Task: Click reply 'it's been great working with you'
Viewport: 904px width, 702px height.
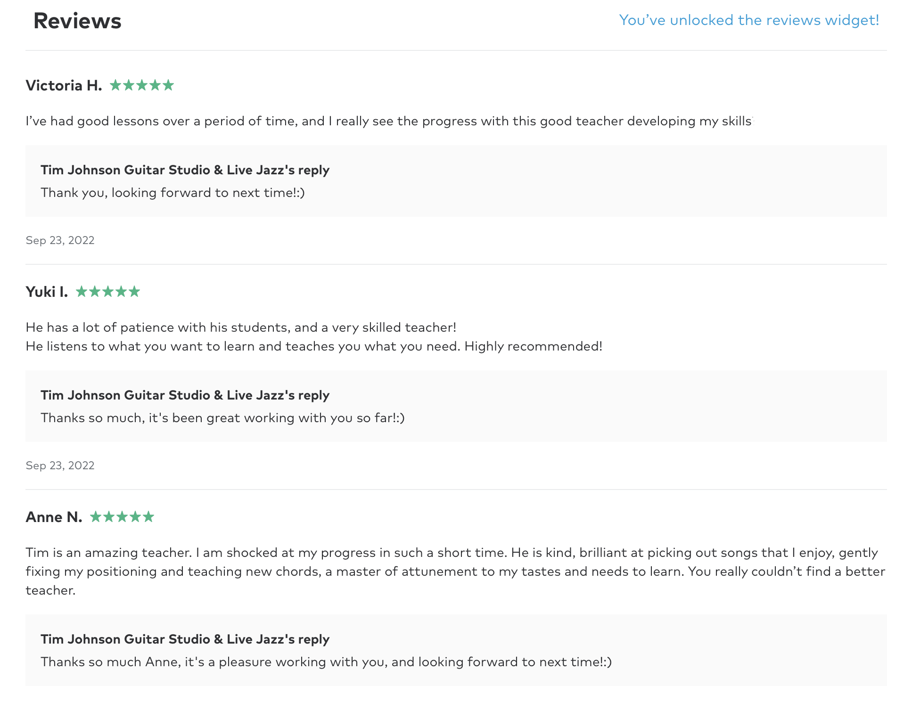Action: 222,418
